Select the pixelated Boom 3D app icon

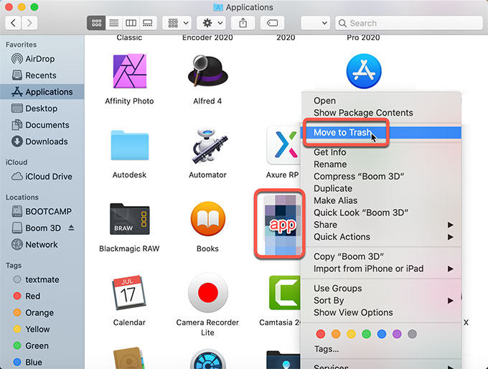(282, 224)
